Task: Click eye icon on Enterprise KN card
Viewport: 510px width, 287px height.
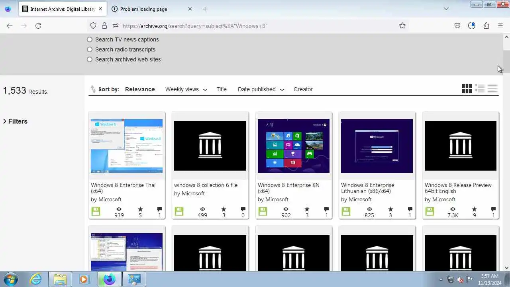Action: 286,209
